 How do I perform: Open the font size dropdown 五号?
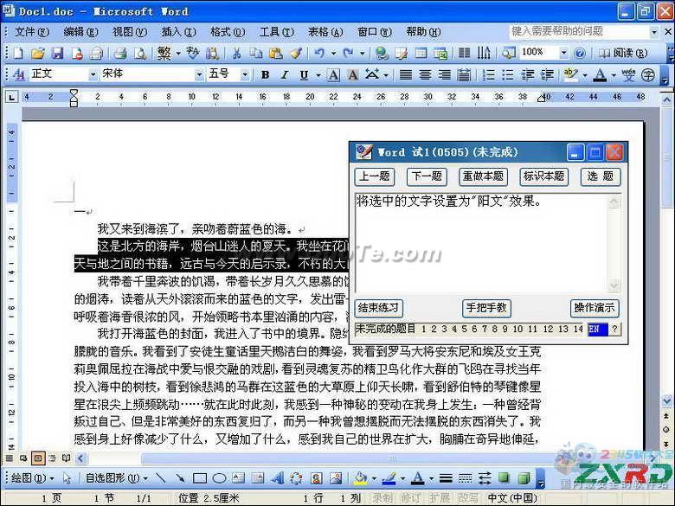point(245,75)
